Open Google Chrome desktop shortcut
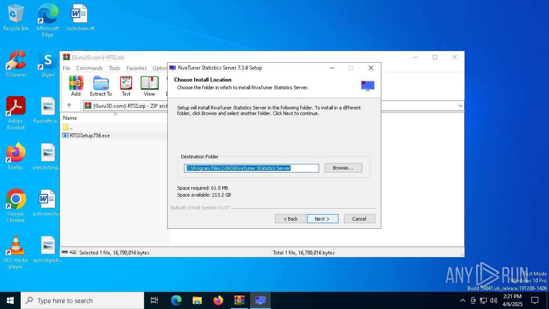The image size is (549, 309). 16,206
